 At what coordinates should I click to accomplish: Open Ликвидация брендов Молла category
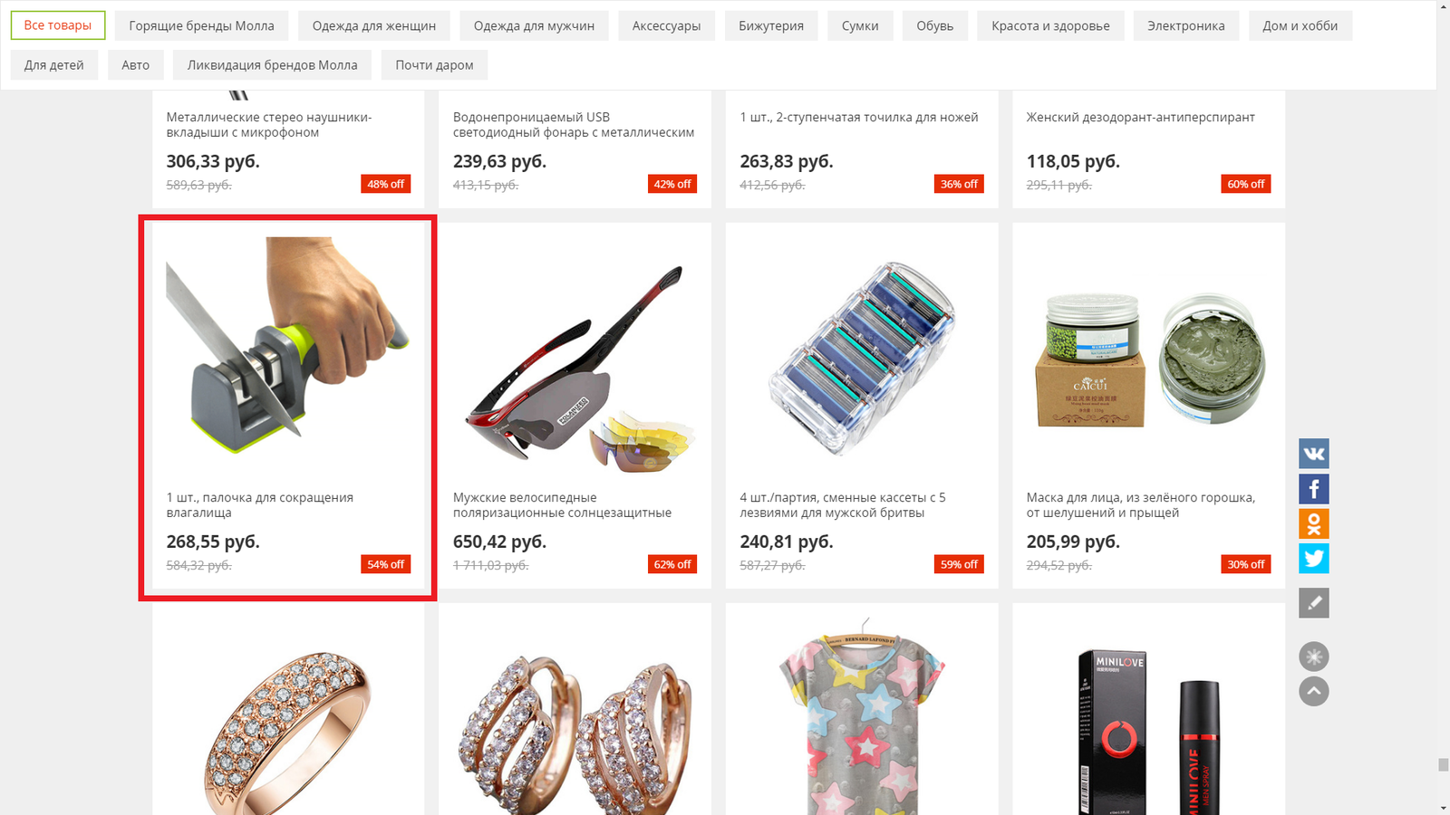coord(272,65)
